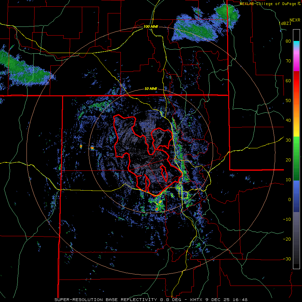Click the 10 value on dBZ scale

coord(288,180)
